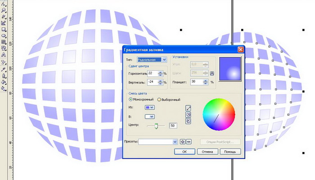Select the Smart Drawing tool
This screenshot has height=180, width=315.
point(4,23)
